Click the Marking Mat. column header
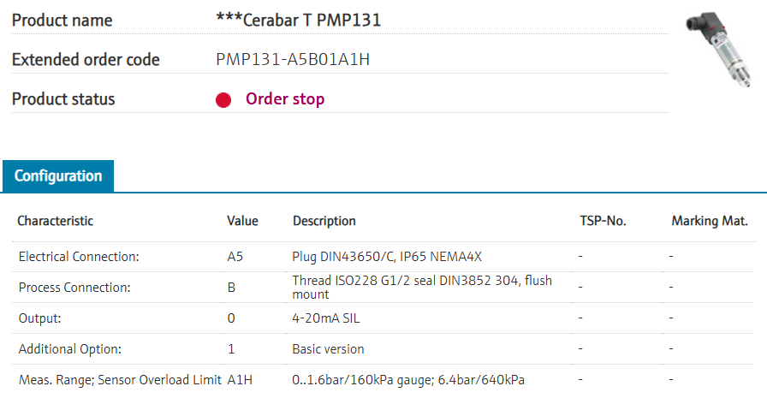Image resolution: width=767 pixels, height=404 pixels. click(x=710, y=221)
